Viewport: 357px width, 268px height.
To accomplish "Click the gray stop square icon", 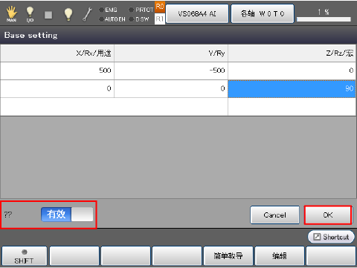I will point(48,15).
